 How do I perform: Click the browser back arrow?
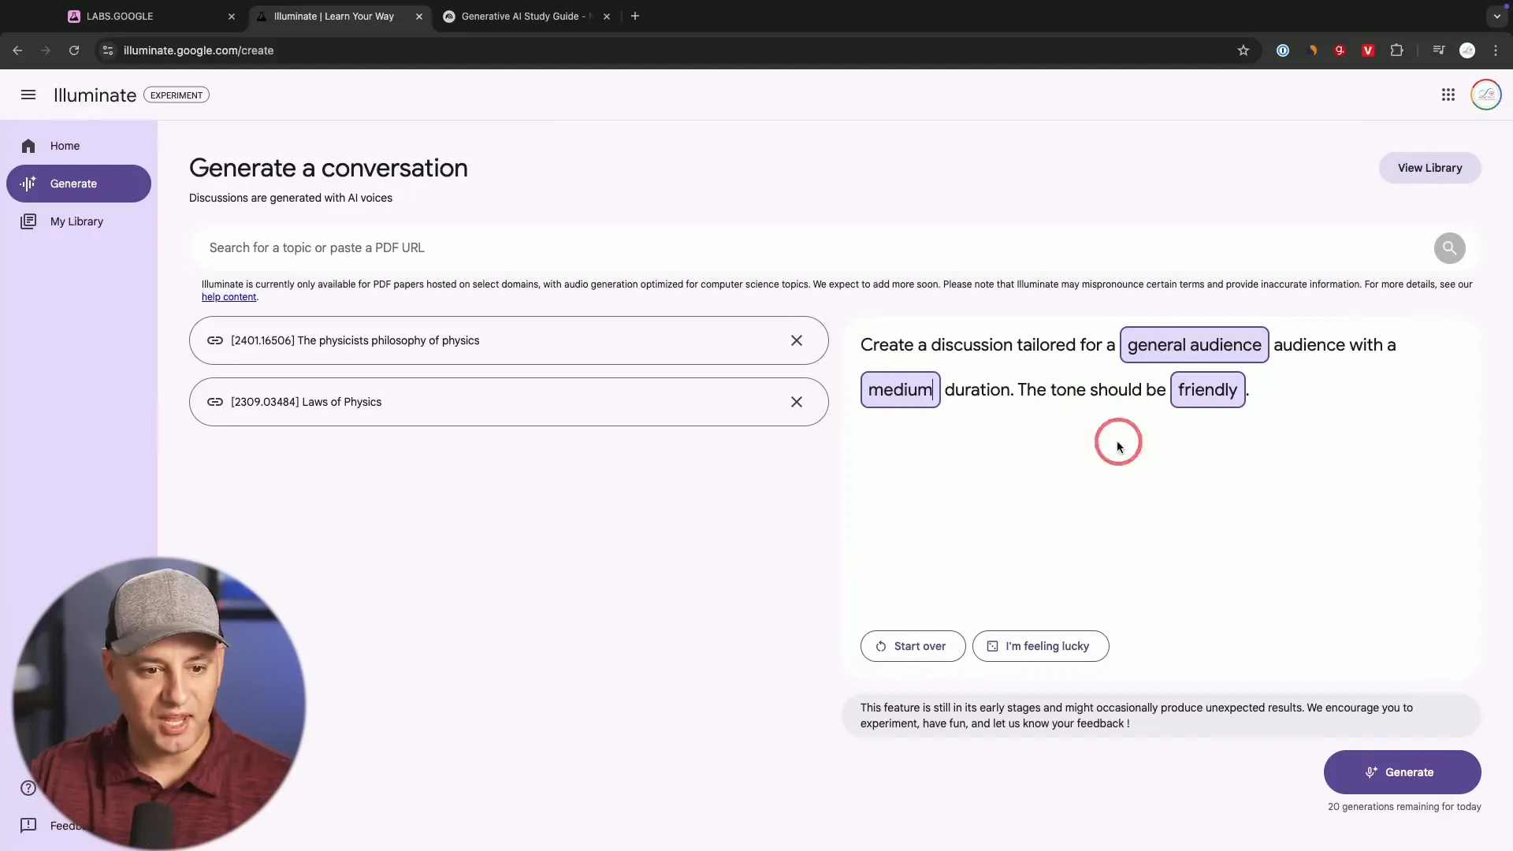(17, 50)
